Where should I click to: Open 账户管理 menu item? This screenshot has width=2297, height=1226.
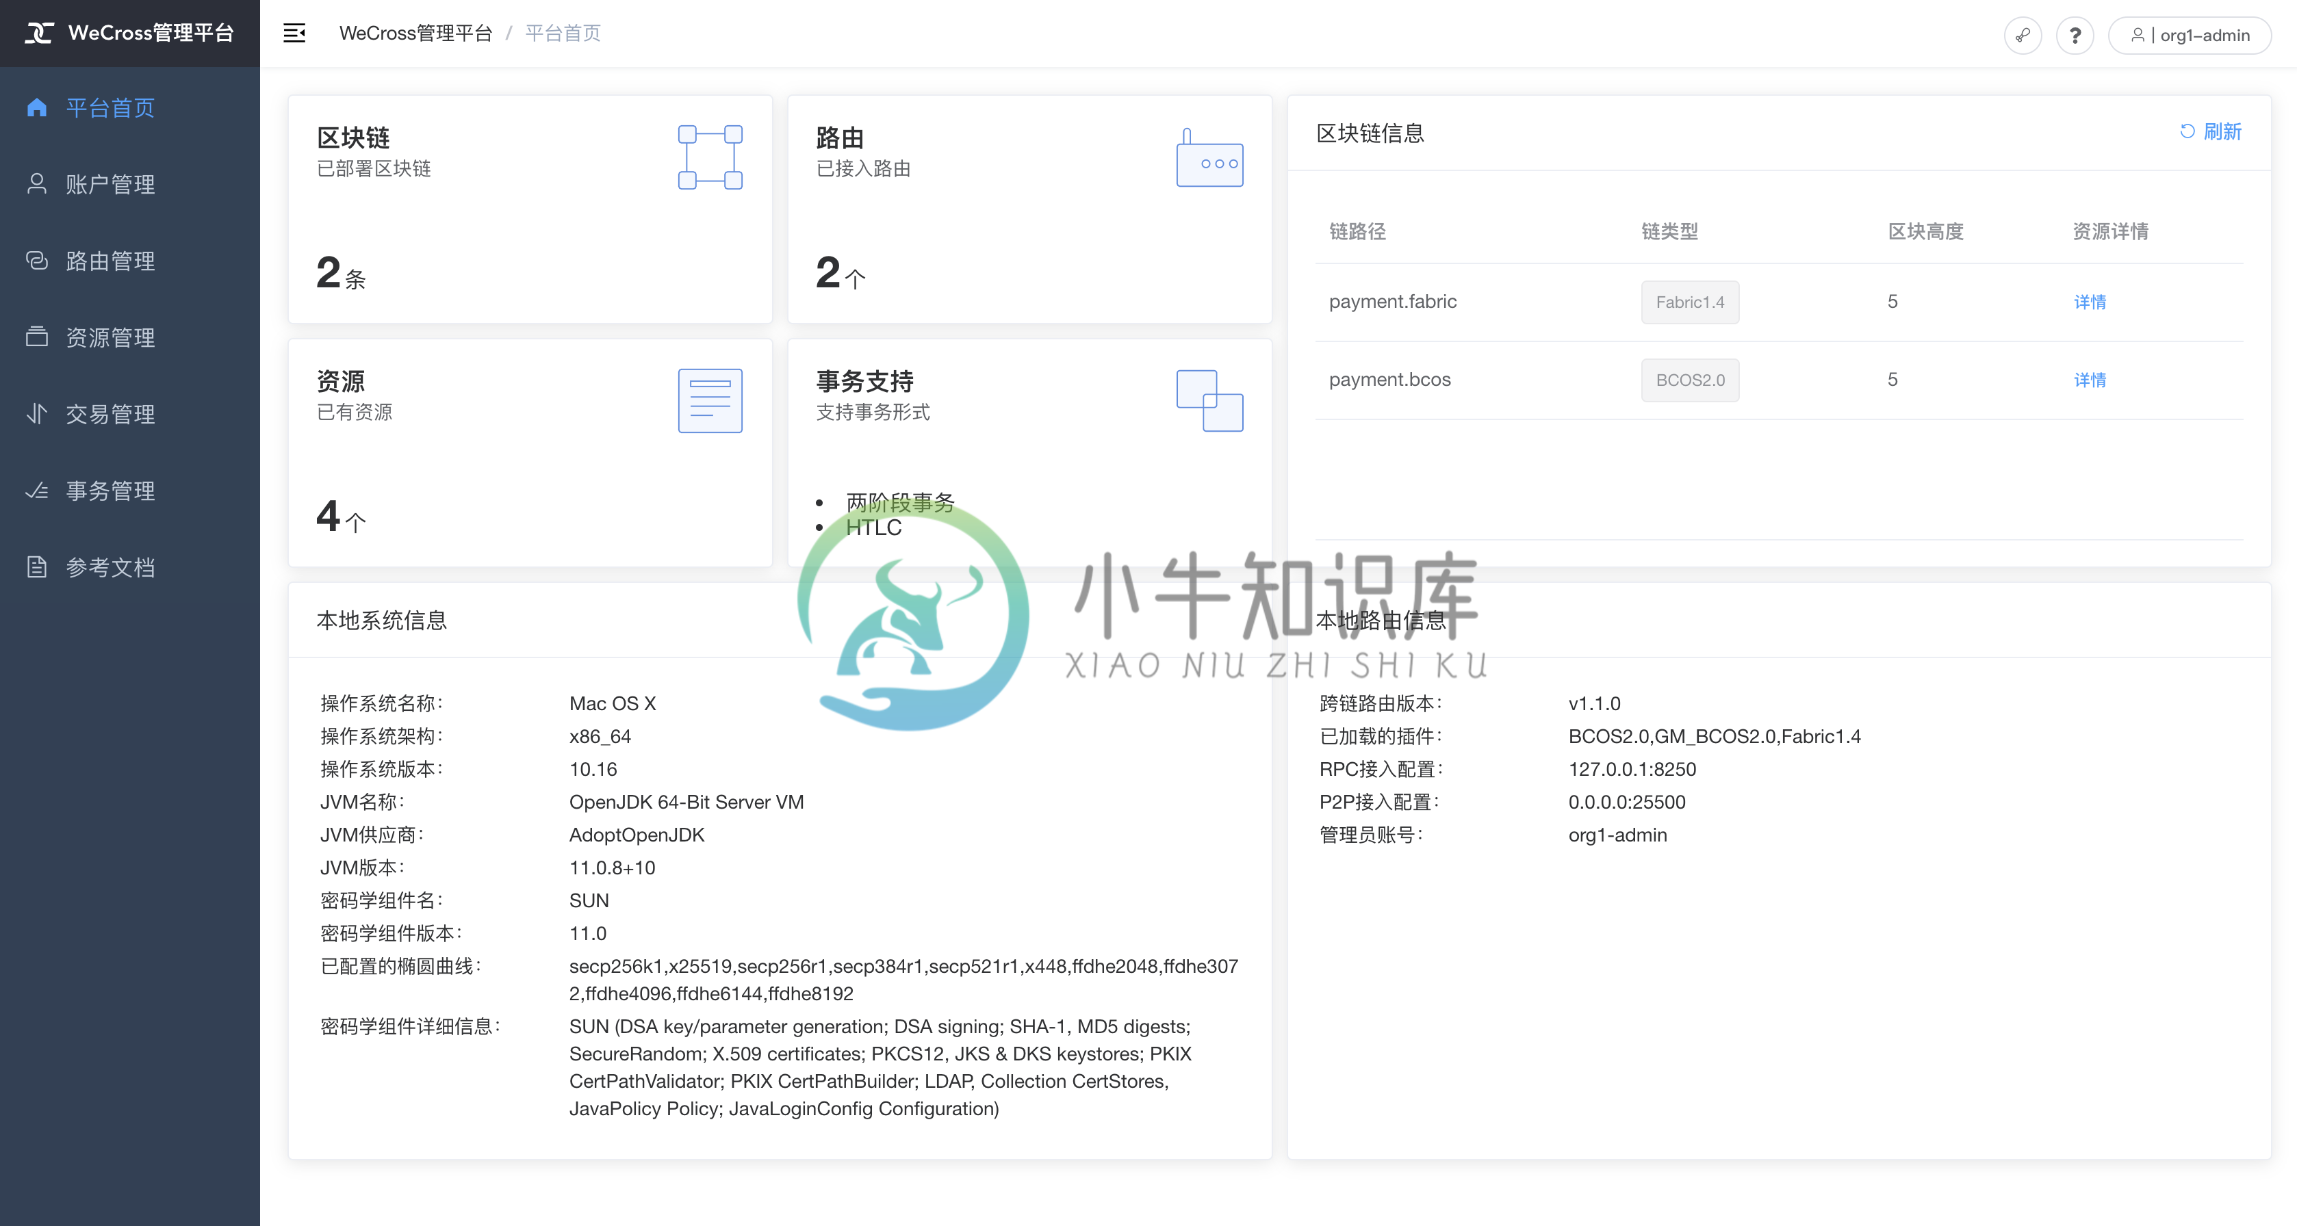[x=130, y=183]
